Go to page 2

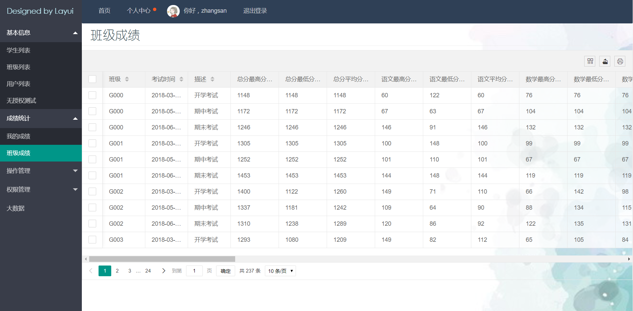[x=117, y=271]
